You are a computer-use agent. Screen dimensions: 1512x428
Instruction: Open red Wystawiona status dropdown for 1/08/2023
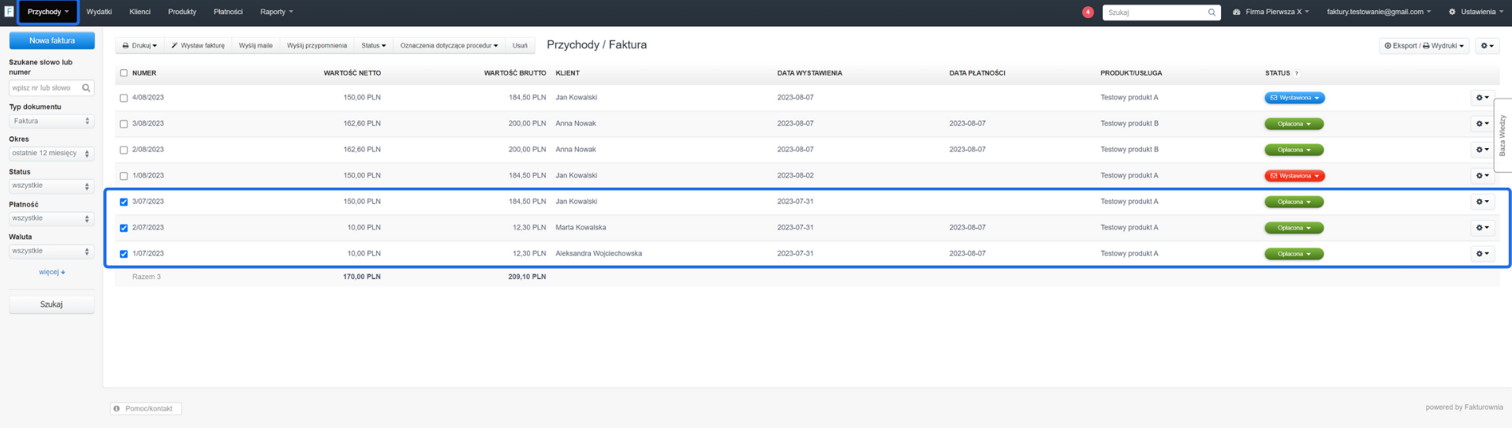pos(1294,176)
